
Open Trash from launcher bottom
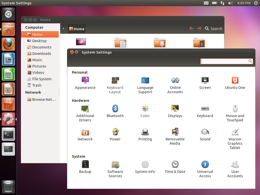click(8, 187)
